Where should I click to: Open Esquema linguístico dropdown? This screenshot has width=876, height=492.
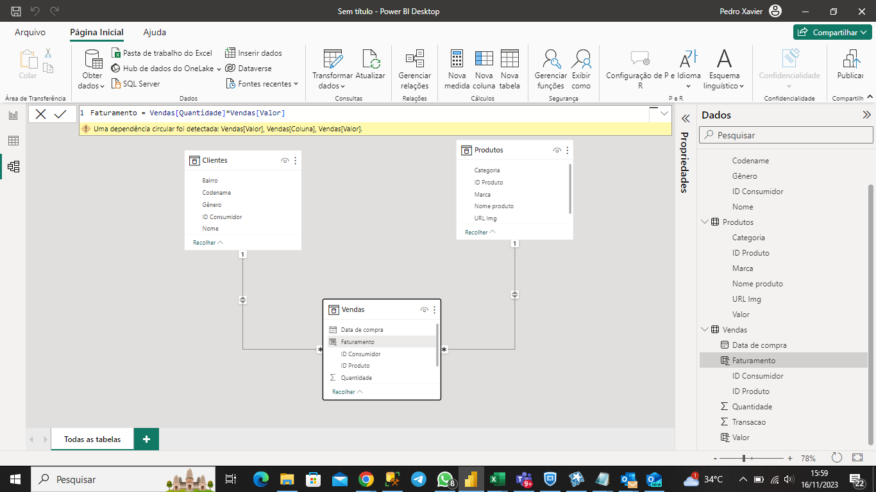[x=724, y=69]
